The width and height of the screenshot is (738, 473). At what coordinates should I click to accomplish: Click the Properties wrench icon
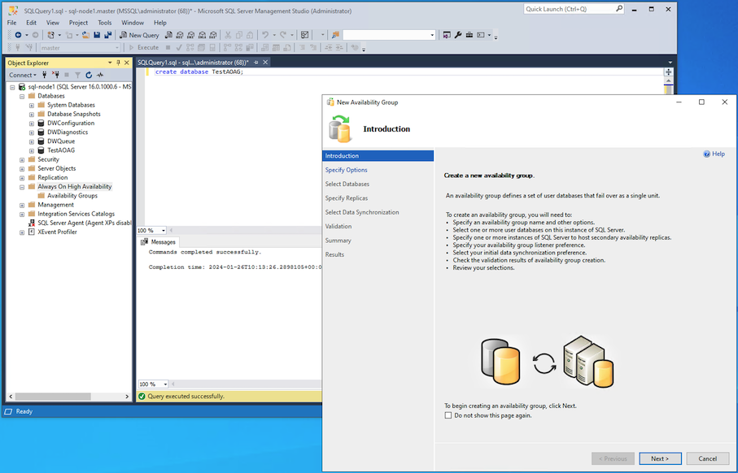click(x=458, y=35)
